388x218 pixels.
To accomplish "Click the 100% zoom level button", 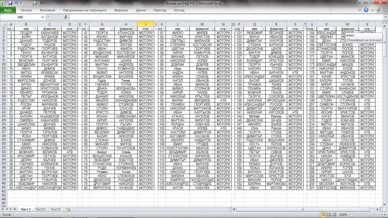I will coord(343,215).
